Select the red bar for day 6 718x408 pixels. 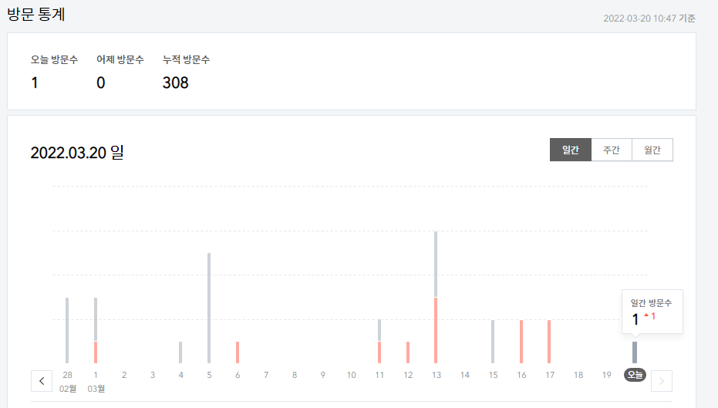[x=238, y=352]
